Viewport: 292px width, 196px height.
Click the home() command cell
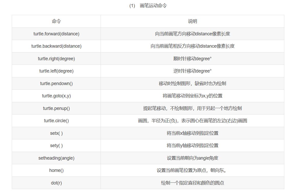(x=56, y=170)
